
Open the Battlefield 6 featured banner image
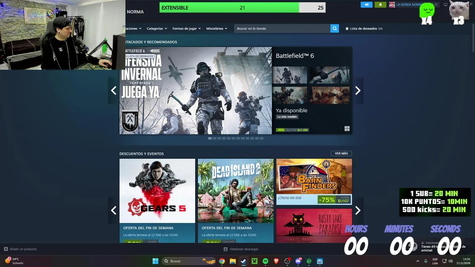[x=196, y=90]
